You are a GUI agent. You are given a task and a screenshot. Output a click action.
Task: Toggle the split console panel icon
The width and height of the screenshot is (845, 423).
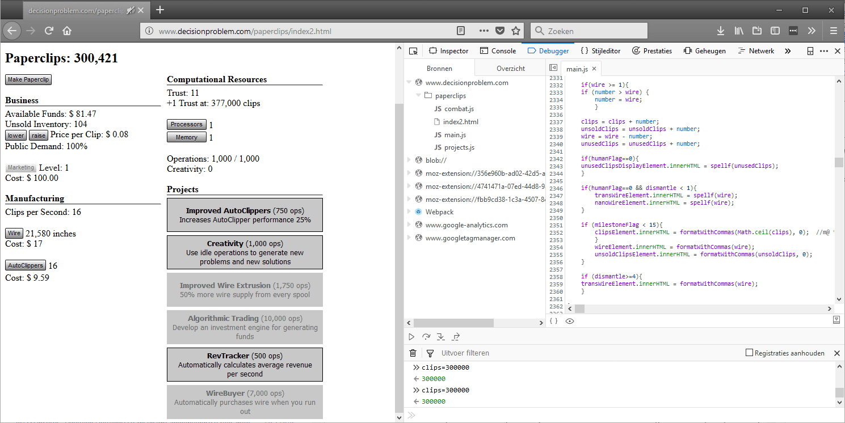pos(810,50)
